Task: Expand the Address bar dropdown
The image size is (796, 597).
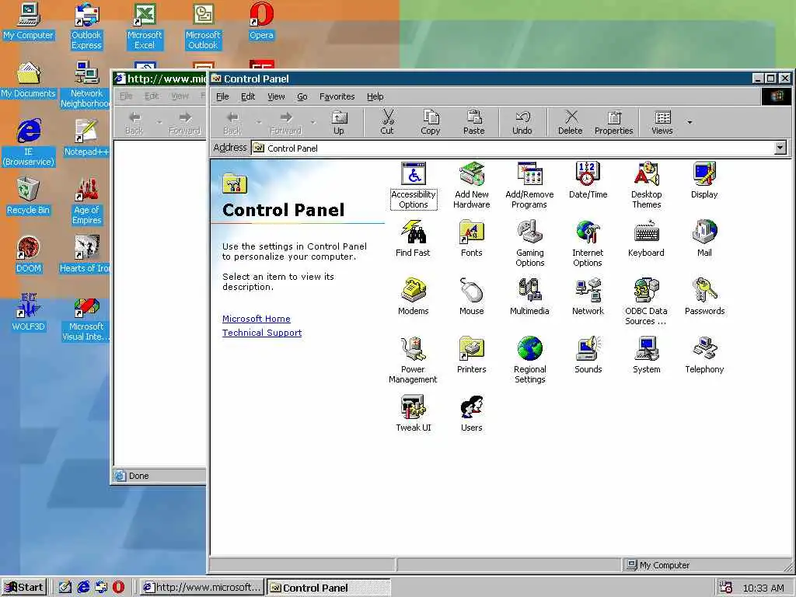Action: (780, 148)
